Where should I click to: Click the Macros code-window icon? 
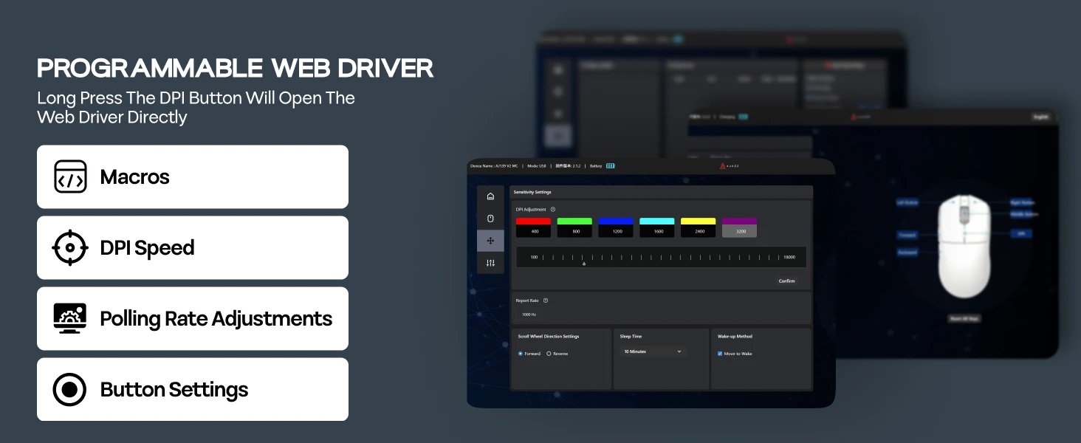coord(70,177)
